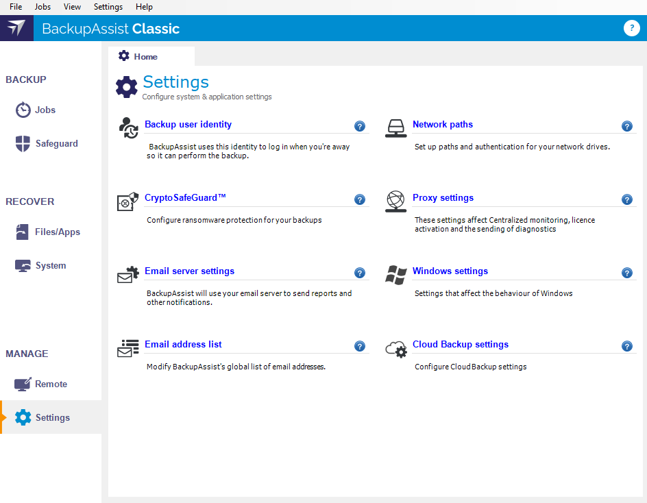Open help for Backup user identity
The image size is (647, 503).
click(360, 126)
